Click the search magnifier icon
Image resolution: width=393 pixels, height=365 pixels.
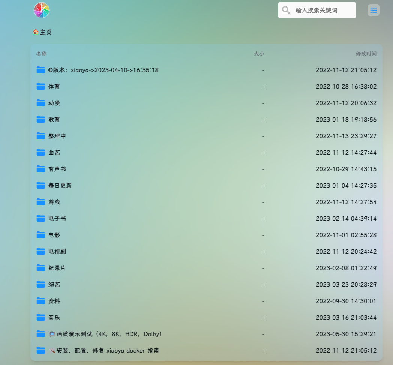pos(286,10)
